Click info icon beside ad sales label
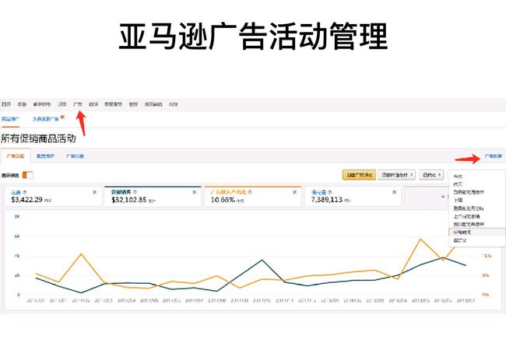Screen dimensions: 506x343 pyautogui.click(x=135, y=192)
